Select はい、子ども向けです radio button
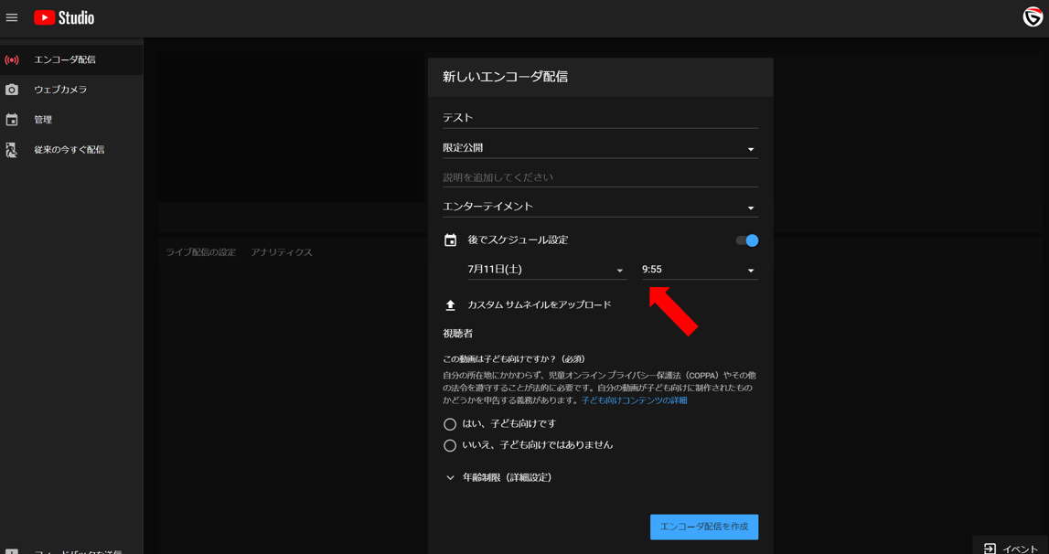 click(450, 424)
